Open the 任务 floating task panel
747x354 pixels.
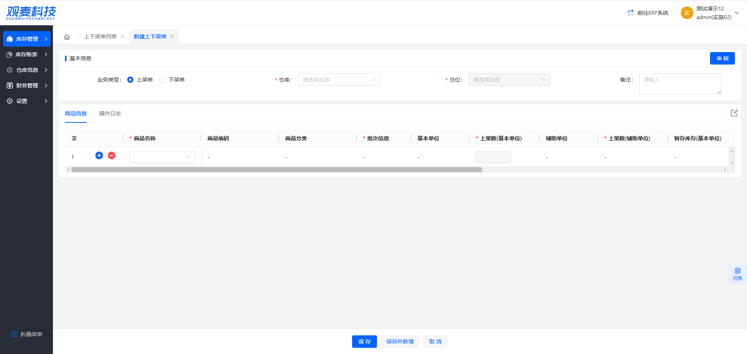pos(737,274)
